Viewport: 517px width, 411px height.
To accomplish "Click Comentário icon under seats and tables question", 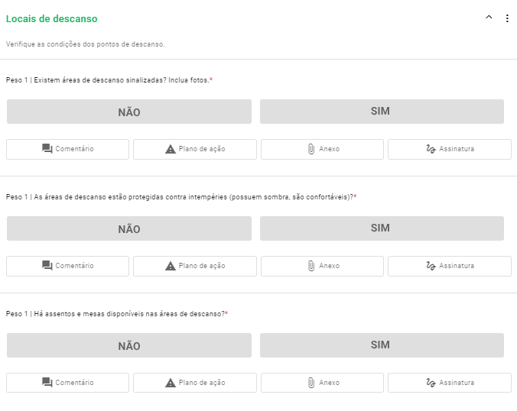I will 47,383.
